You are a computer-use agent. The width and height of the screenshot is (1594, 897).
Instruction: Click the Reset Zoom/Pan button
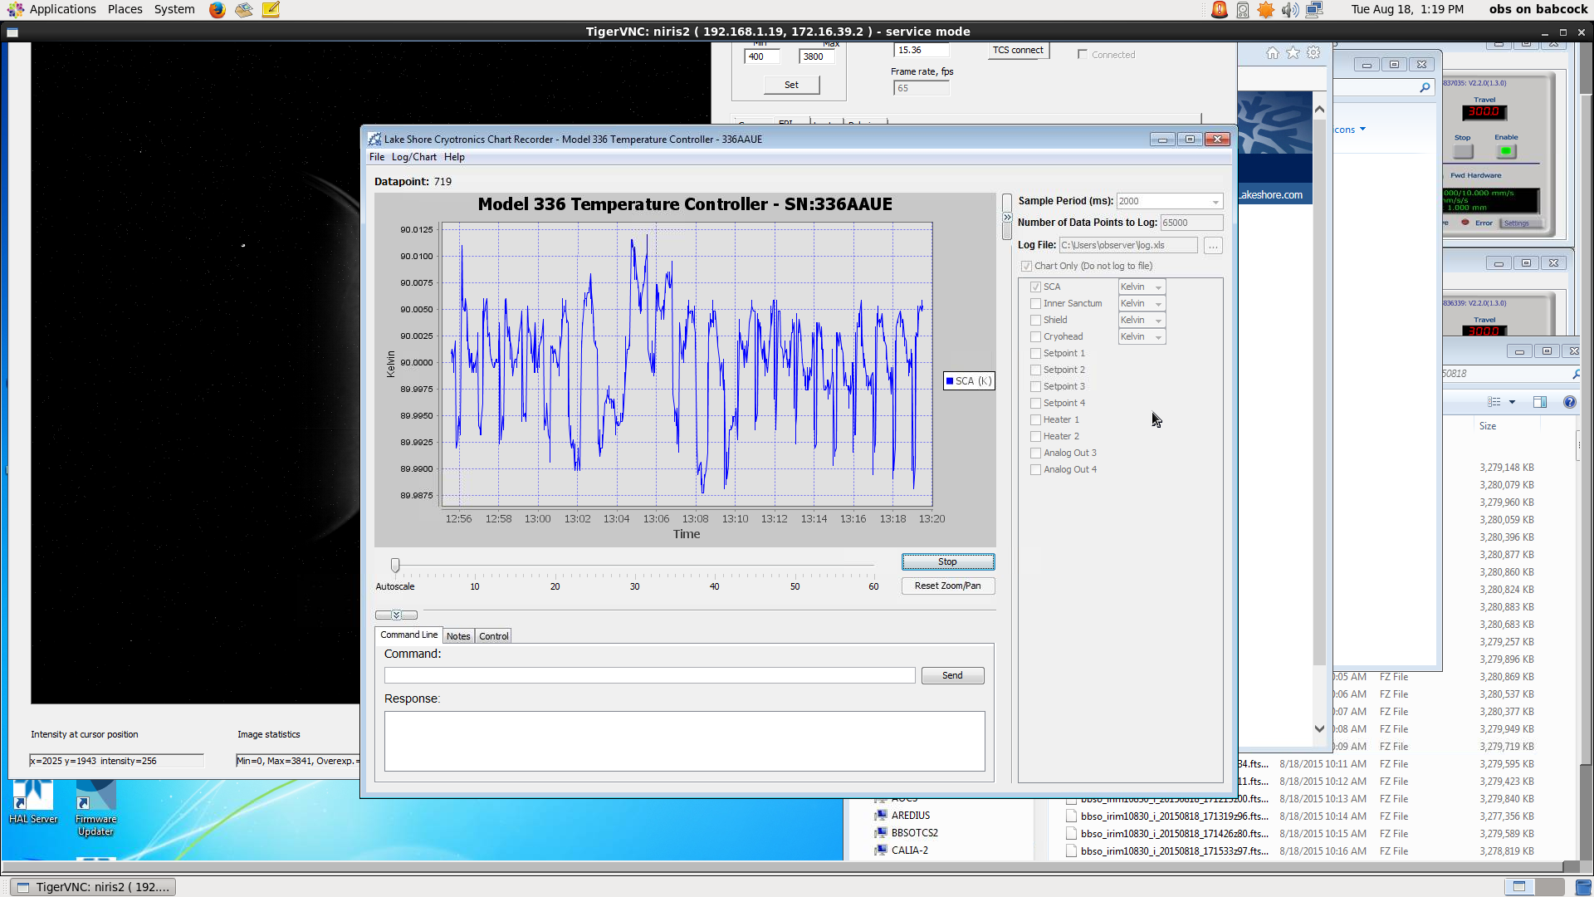pos(948,586)
